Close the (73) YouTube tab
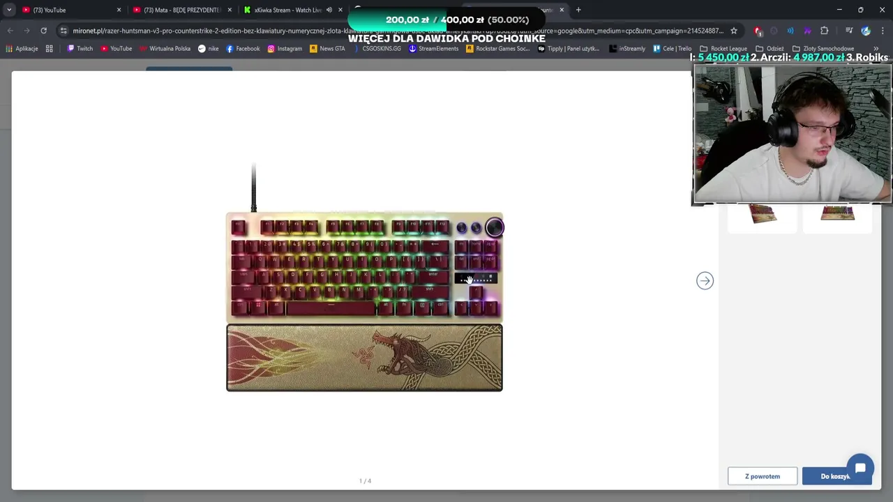 coord(119,10)
